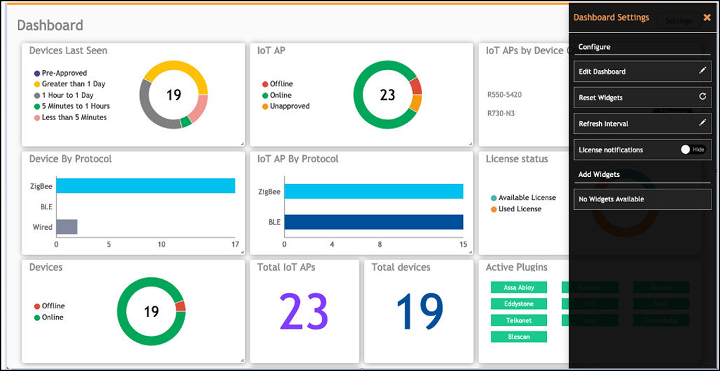This screenshot has height=371, width=720.
Task: Click the pencil icon beside Refresh Interval
Action: (x=702, y=123)
